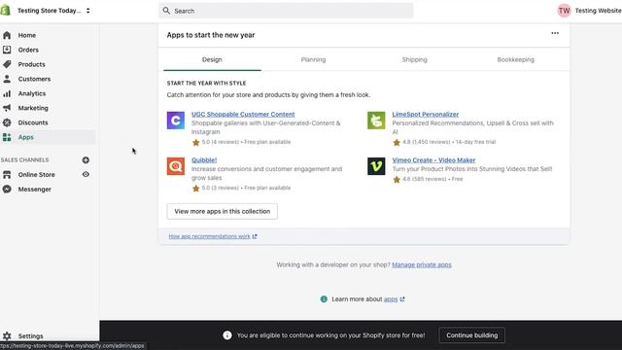Click the UGC Shoppable Customer Content app icon
This screenshot has width=622, height=350.
coord(176,121)
